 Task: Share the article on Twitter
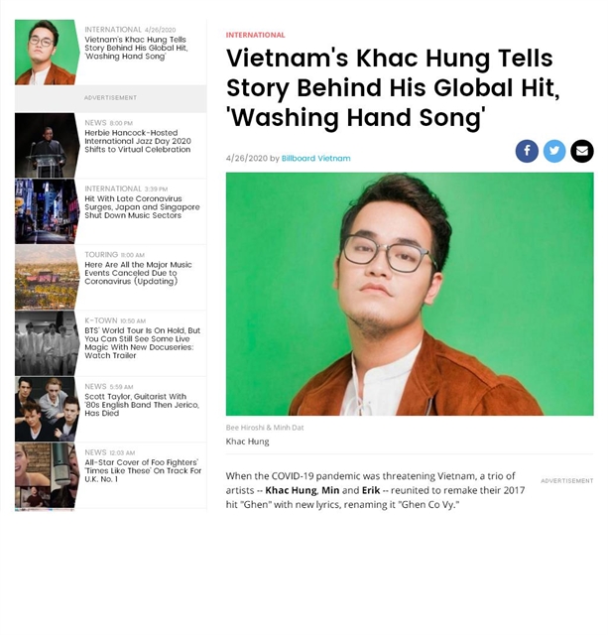[554, 152]
